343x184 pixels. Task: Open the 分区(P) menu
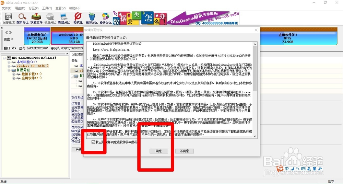[x=34, y=8]
